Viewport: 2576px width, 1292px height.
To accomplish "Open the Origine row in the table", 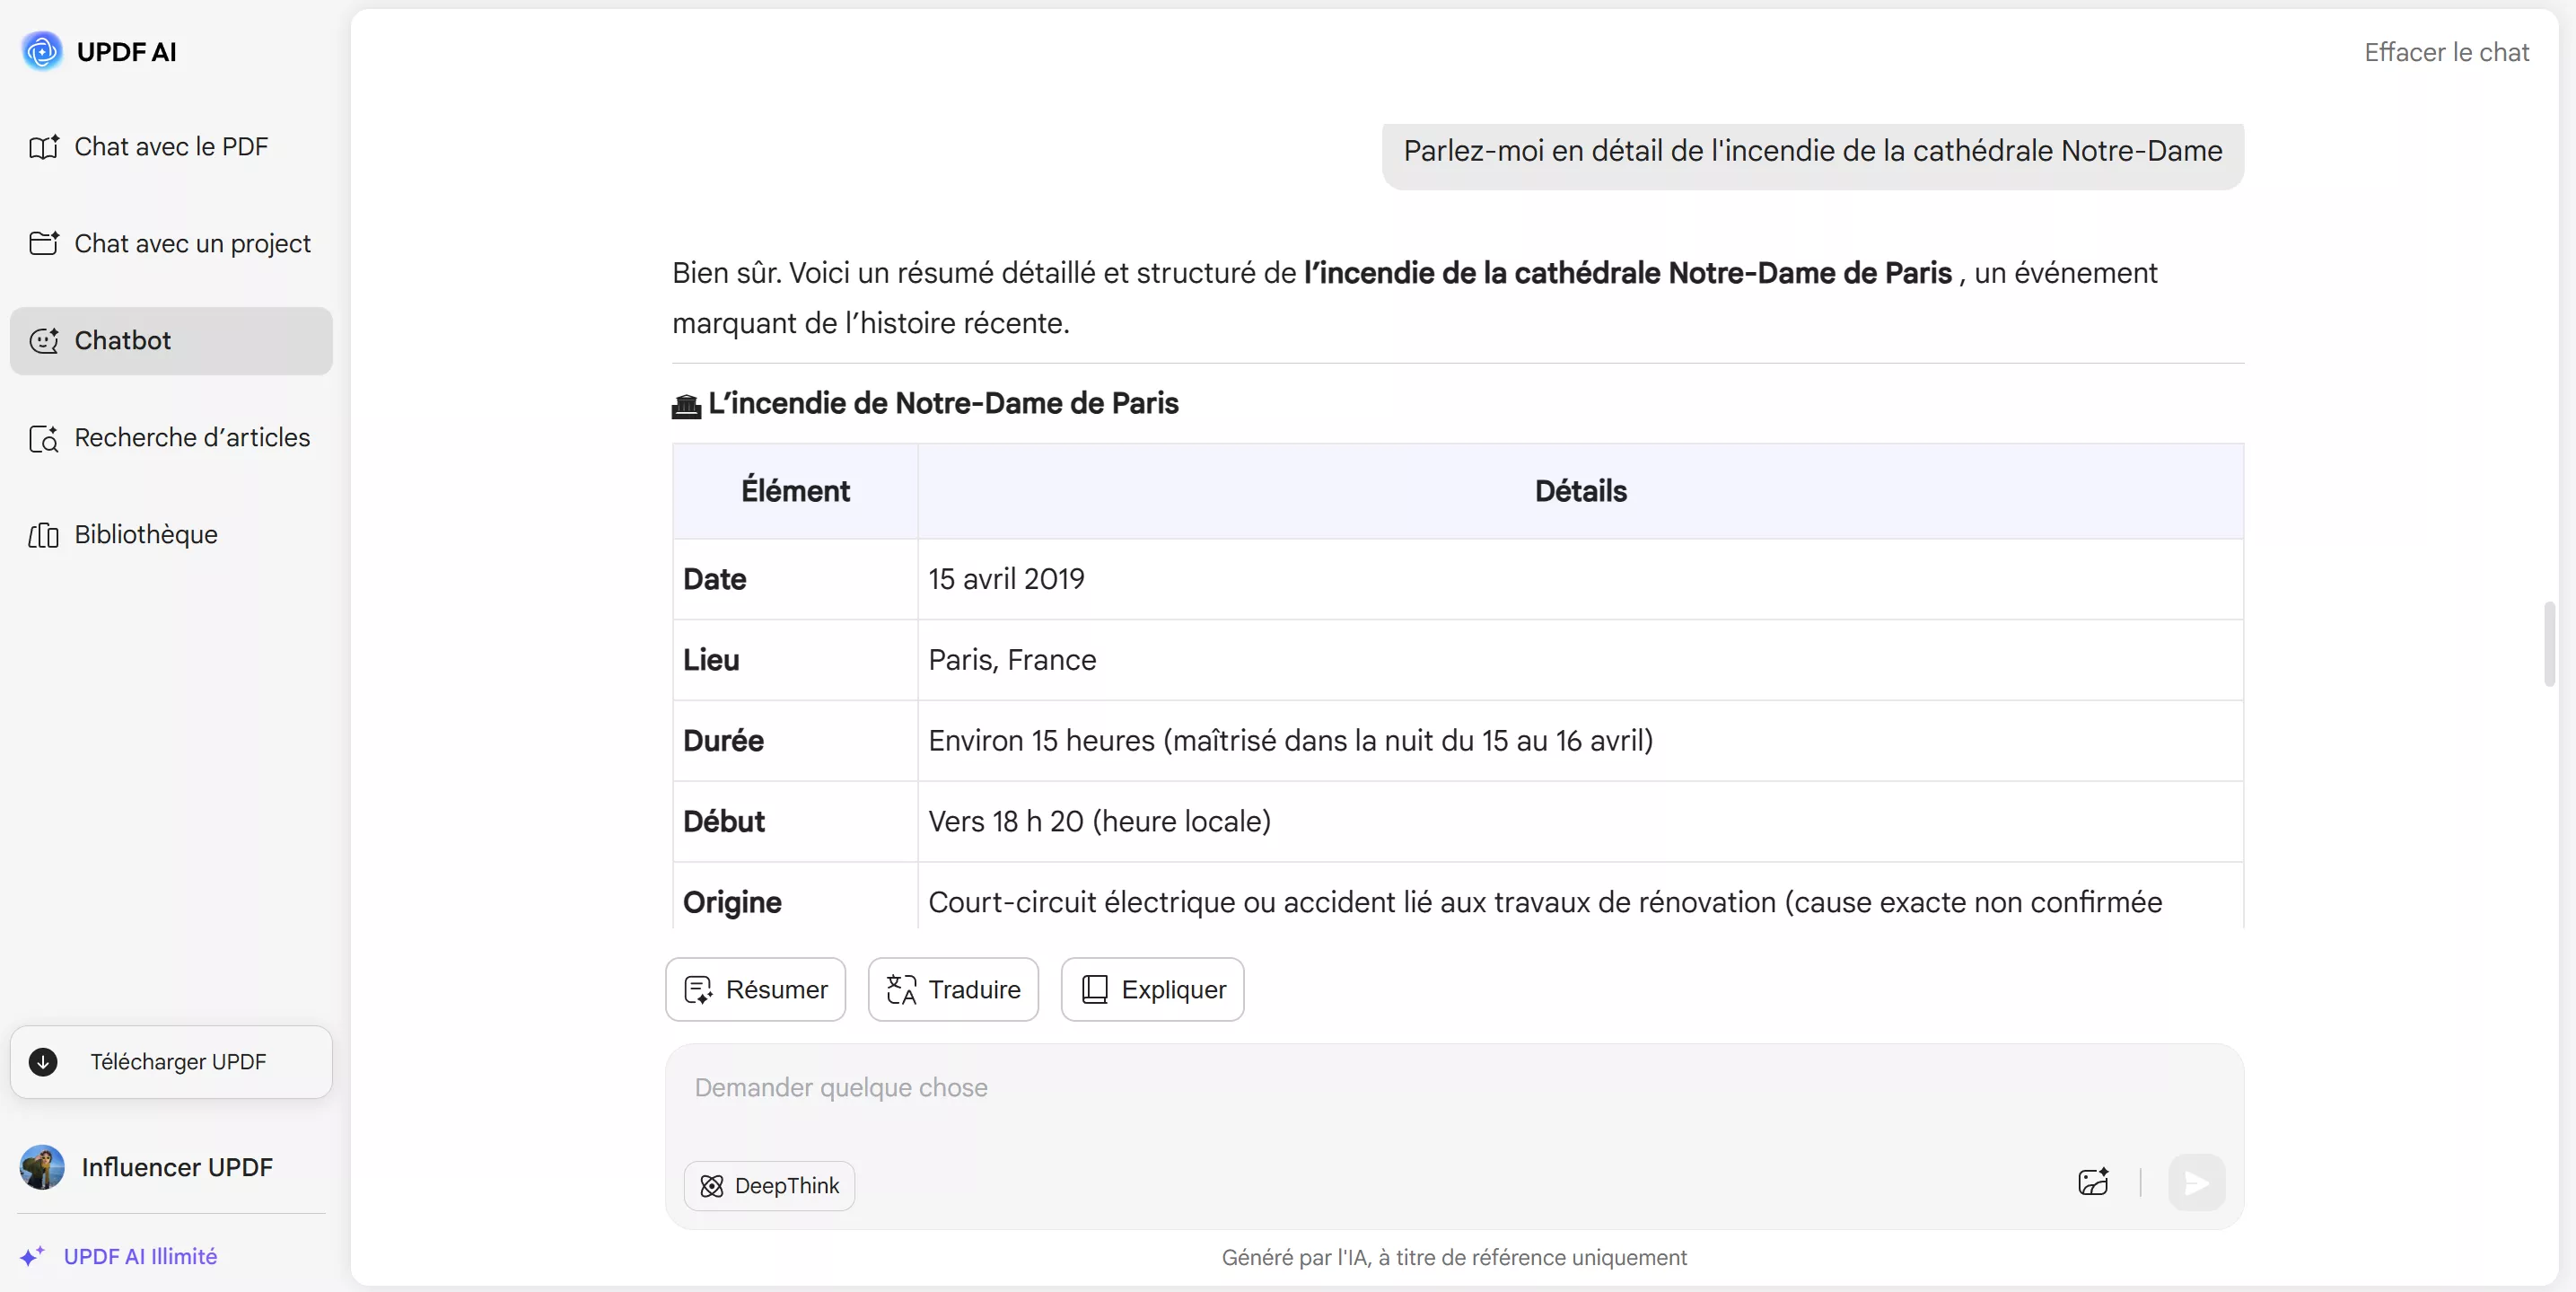I will point(733,901).
